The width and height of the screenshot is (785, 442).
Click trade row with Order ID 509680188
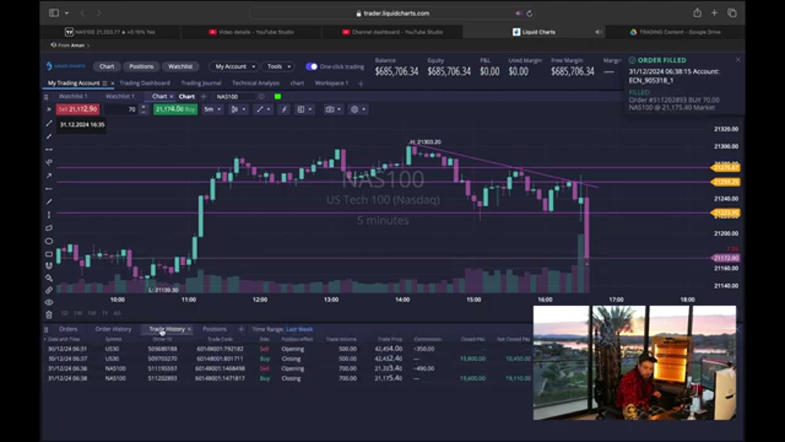tap(288, 349)
